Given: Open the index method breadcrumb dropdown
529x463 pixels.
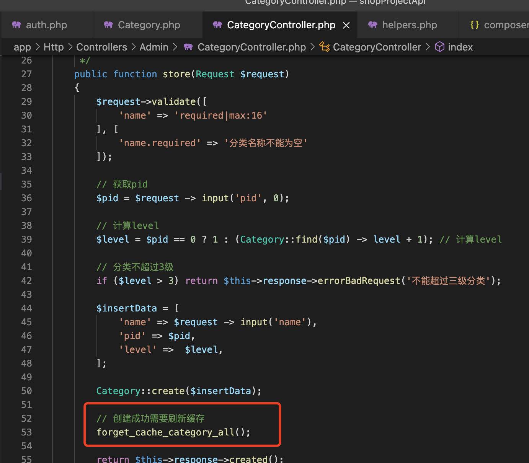Looking at the screenshot, I should 460,47.
